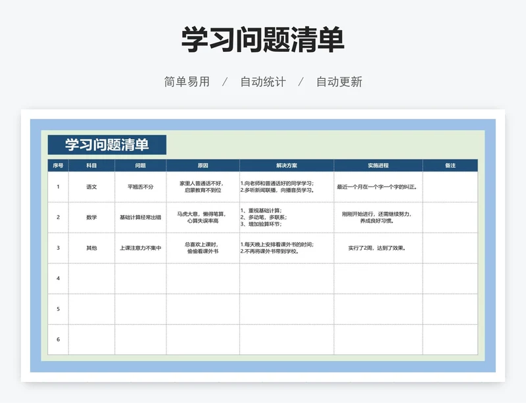Select the 家里人普通话不好 reason cell
The image size is (526, 403).
203,187
